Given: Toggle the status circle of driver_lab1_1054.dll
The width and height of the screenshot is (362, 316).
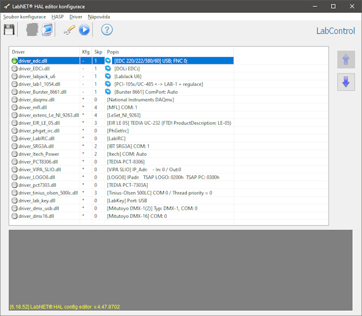Looking at the screenshot, I should [x=14, y=84].
